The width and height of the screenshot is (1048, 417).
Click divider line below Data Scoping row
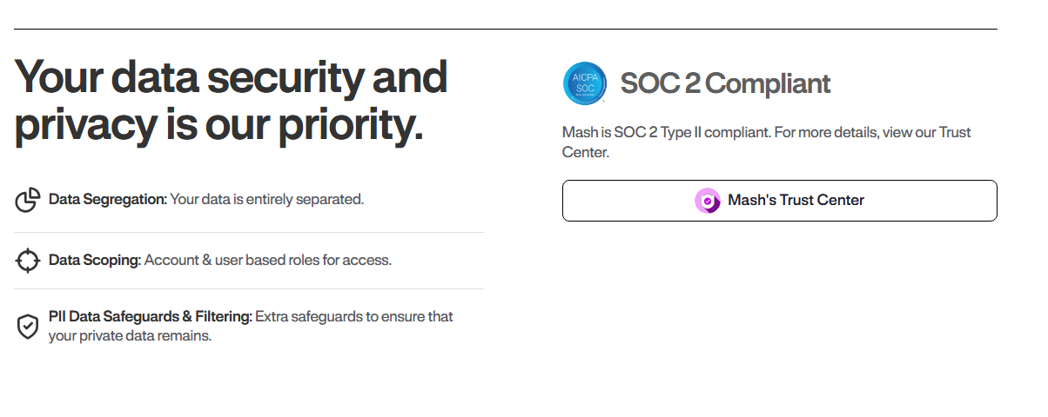(249, 289)
